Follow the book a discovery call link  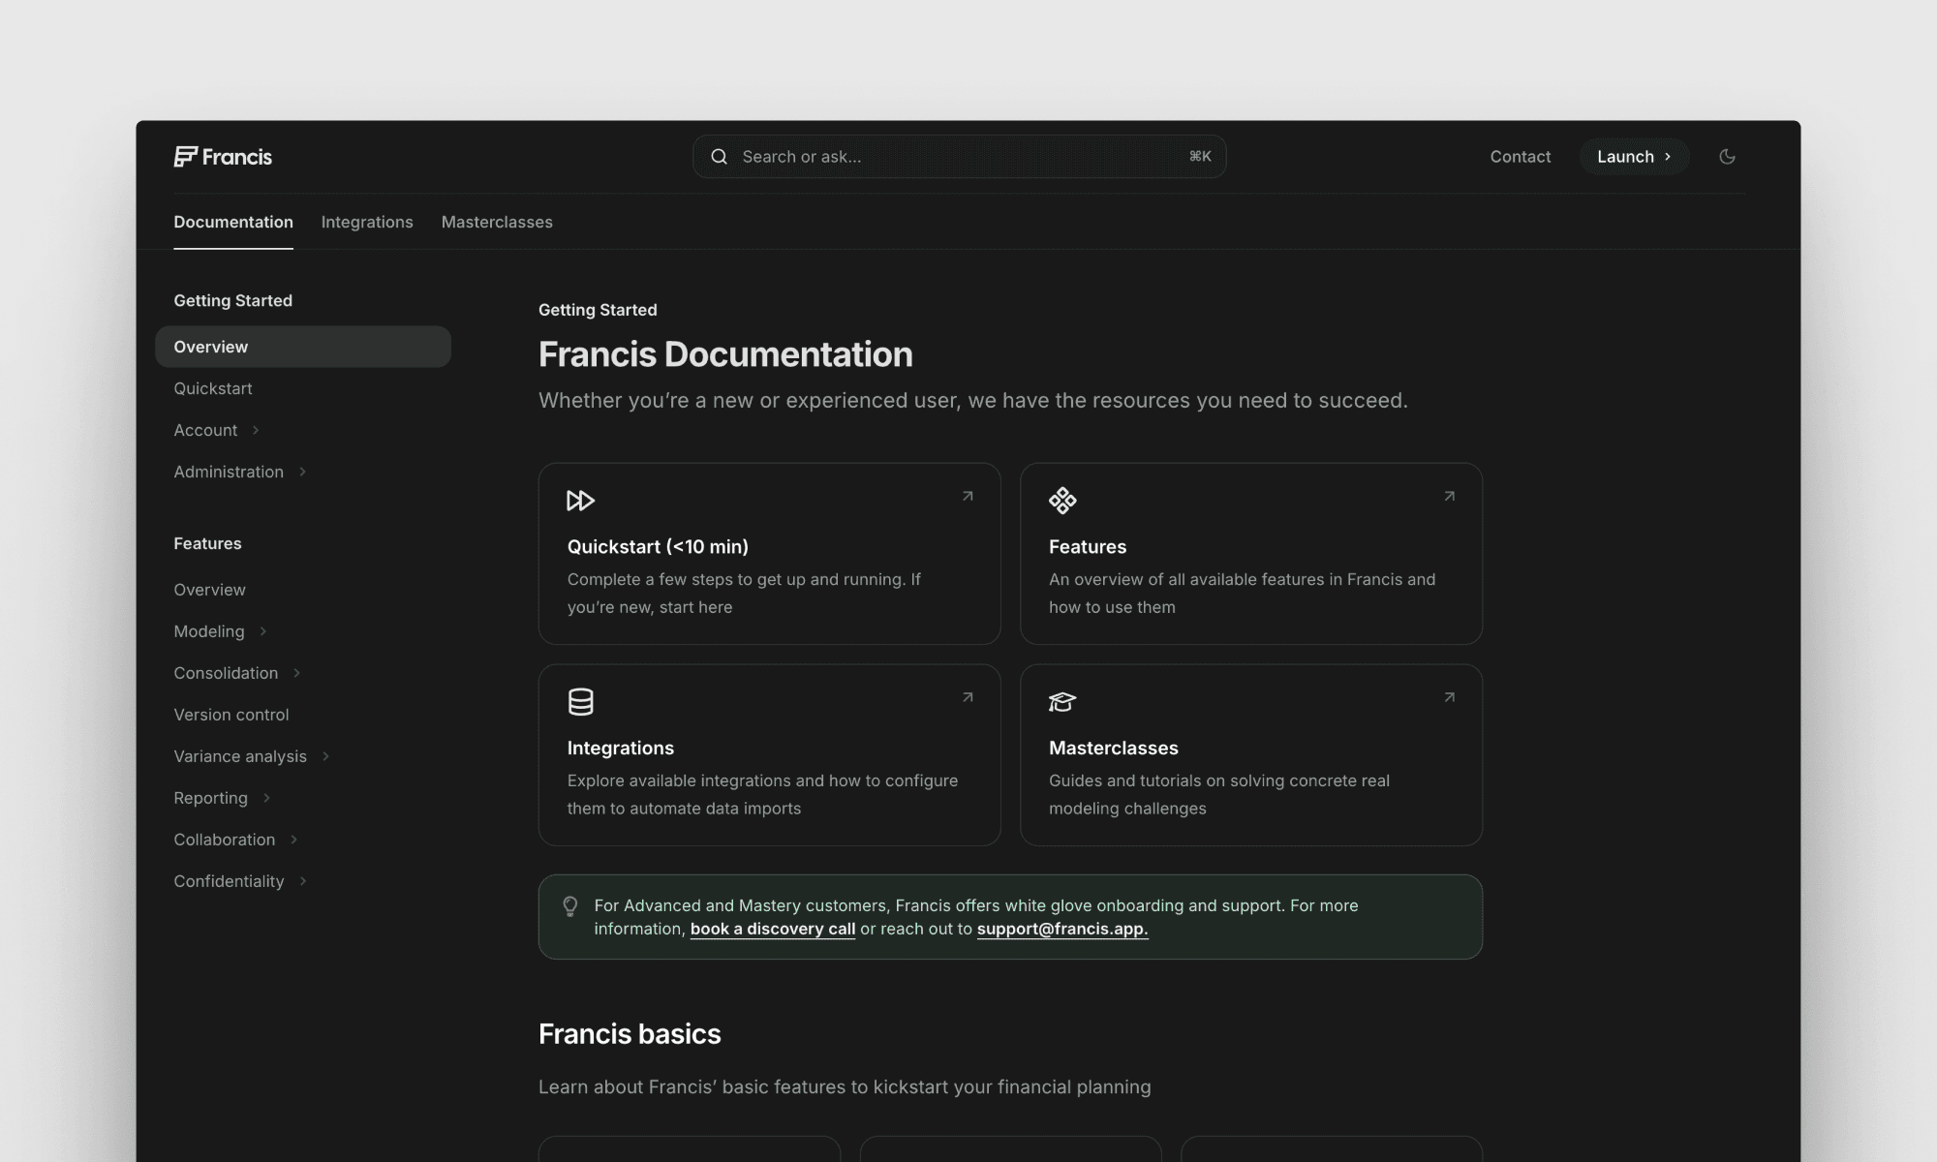pyautogui.click(x=772, y=929)
